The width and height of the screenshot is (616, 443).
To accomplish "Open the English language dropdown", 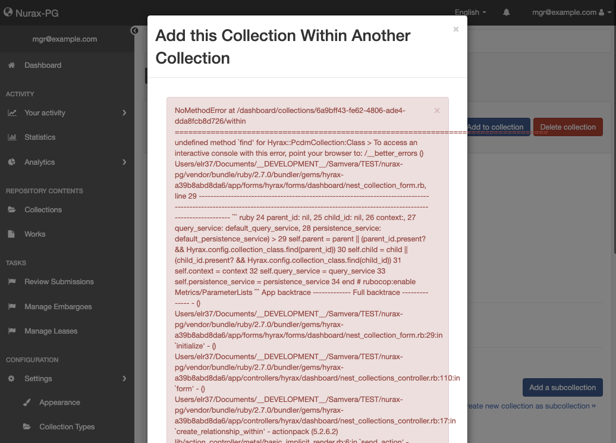I will [x=470, y=12].
